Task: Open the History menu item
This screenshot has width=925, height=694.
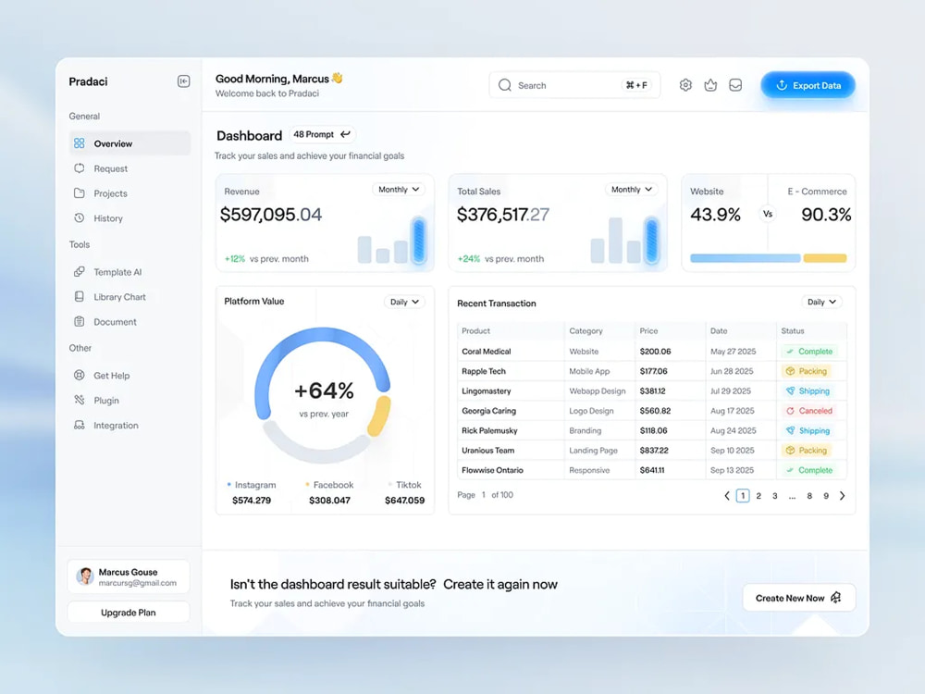Action: [129, 217]
